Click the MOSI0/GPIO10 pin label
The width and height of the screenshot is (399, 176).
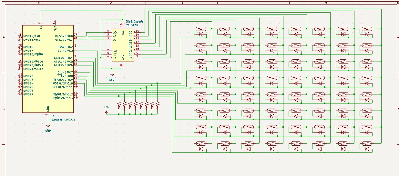tap(63, 83)
